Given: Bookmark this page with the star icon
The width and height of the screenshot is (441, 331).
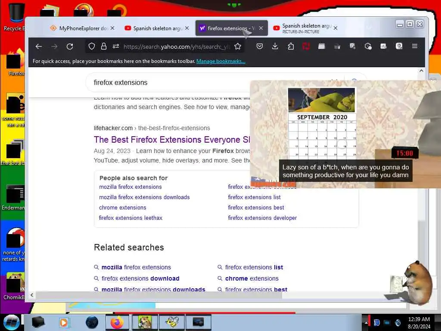Looking at the screenshot, I should [238, 47].
